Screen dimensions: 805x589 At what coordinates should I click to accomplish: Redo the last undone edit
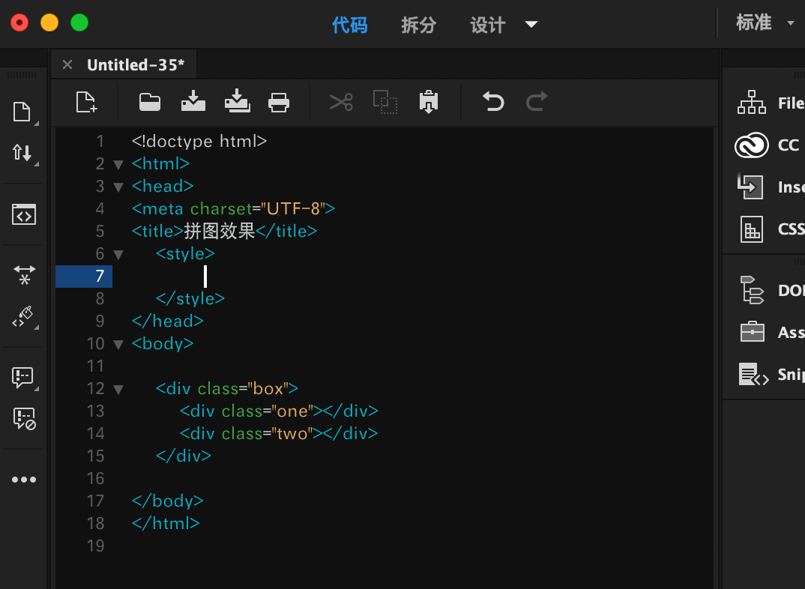point(537,101)
